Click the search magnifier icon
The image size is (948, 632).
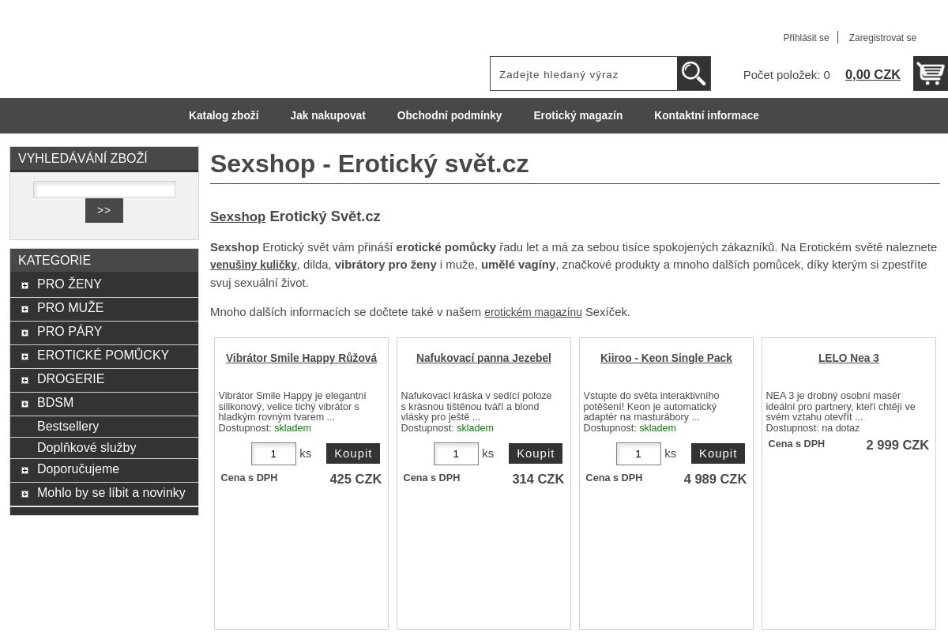click(694, 73)
